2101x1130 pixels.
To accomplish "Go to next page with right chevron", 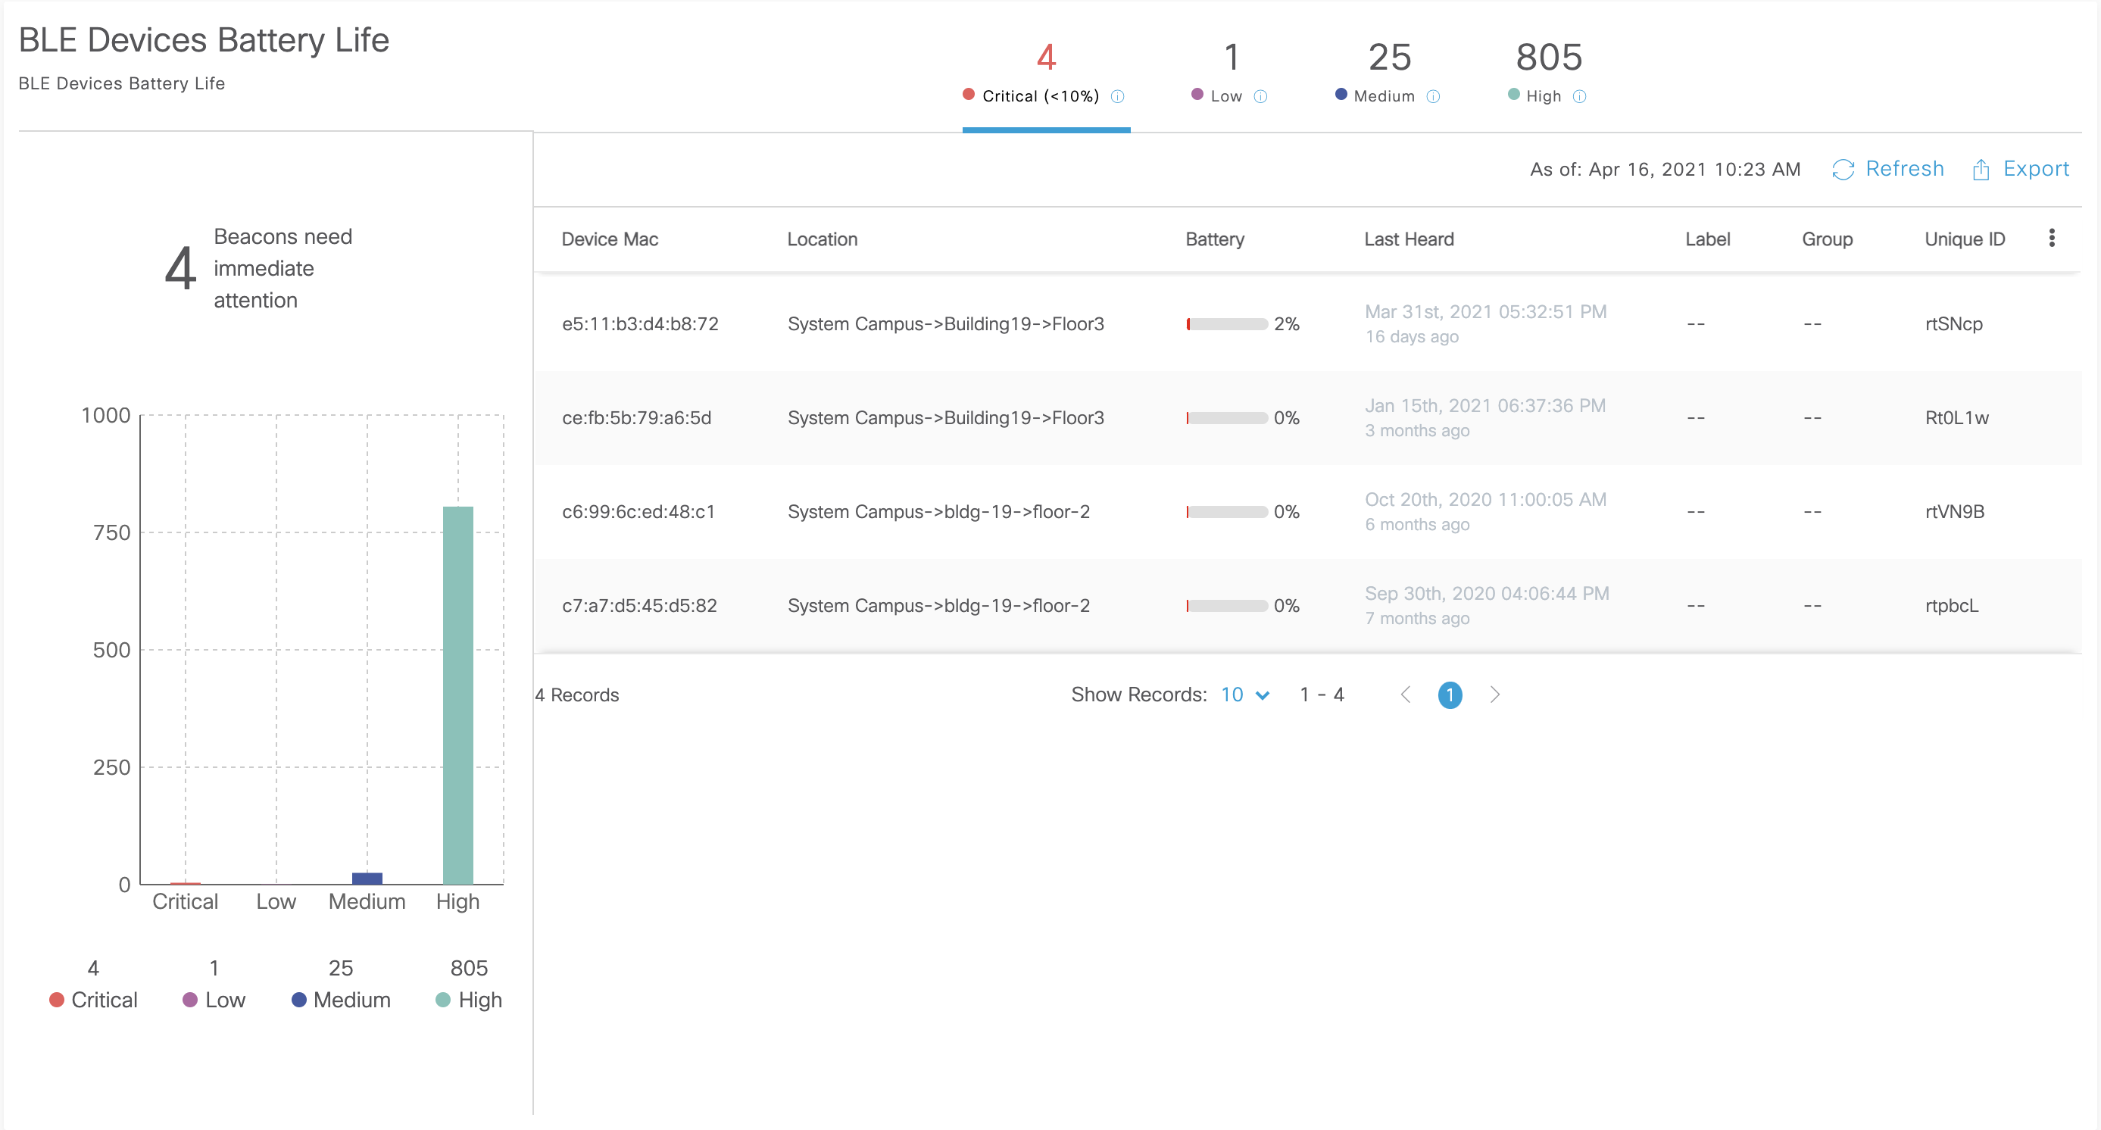I will click(1494, 695).
